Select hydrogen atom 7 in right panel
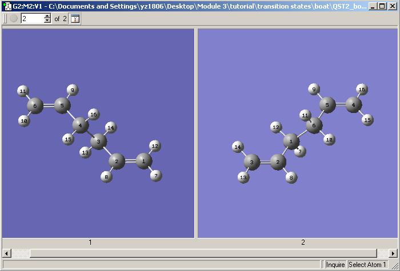Viewport: 400px width, 271px height. coord(301,152)
